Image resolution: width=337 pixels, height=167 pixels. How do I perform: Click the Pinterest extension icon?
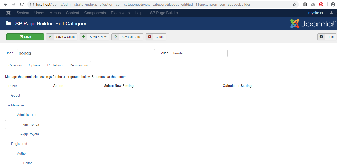(x=321, y=4)
